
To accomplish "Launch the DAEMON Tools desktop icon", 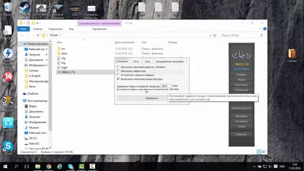I will (x=8, y=56).
